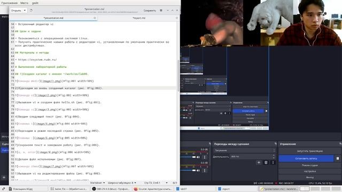Delete the transition using the trash icon
Image resolution: width=342 pixels, height=192 pixels.
(266, 162)
